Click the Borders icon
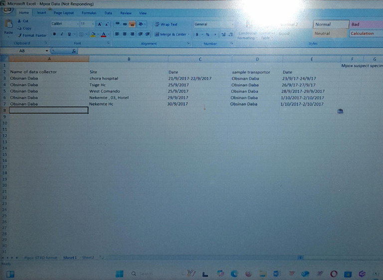This screenshot has width=383, height=280. coord(81,34)
